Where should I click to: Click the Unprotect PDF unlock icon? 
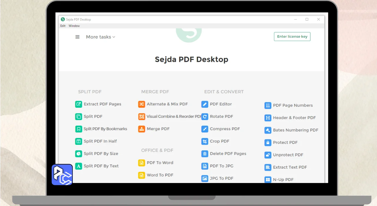pyautogui.click(x=268, y=155)
